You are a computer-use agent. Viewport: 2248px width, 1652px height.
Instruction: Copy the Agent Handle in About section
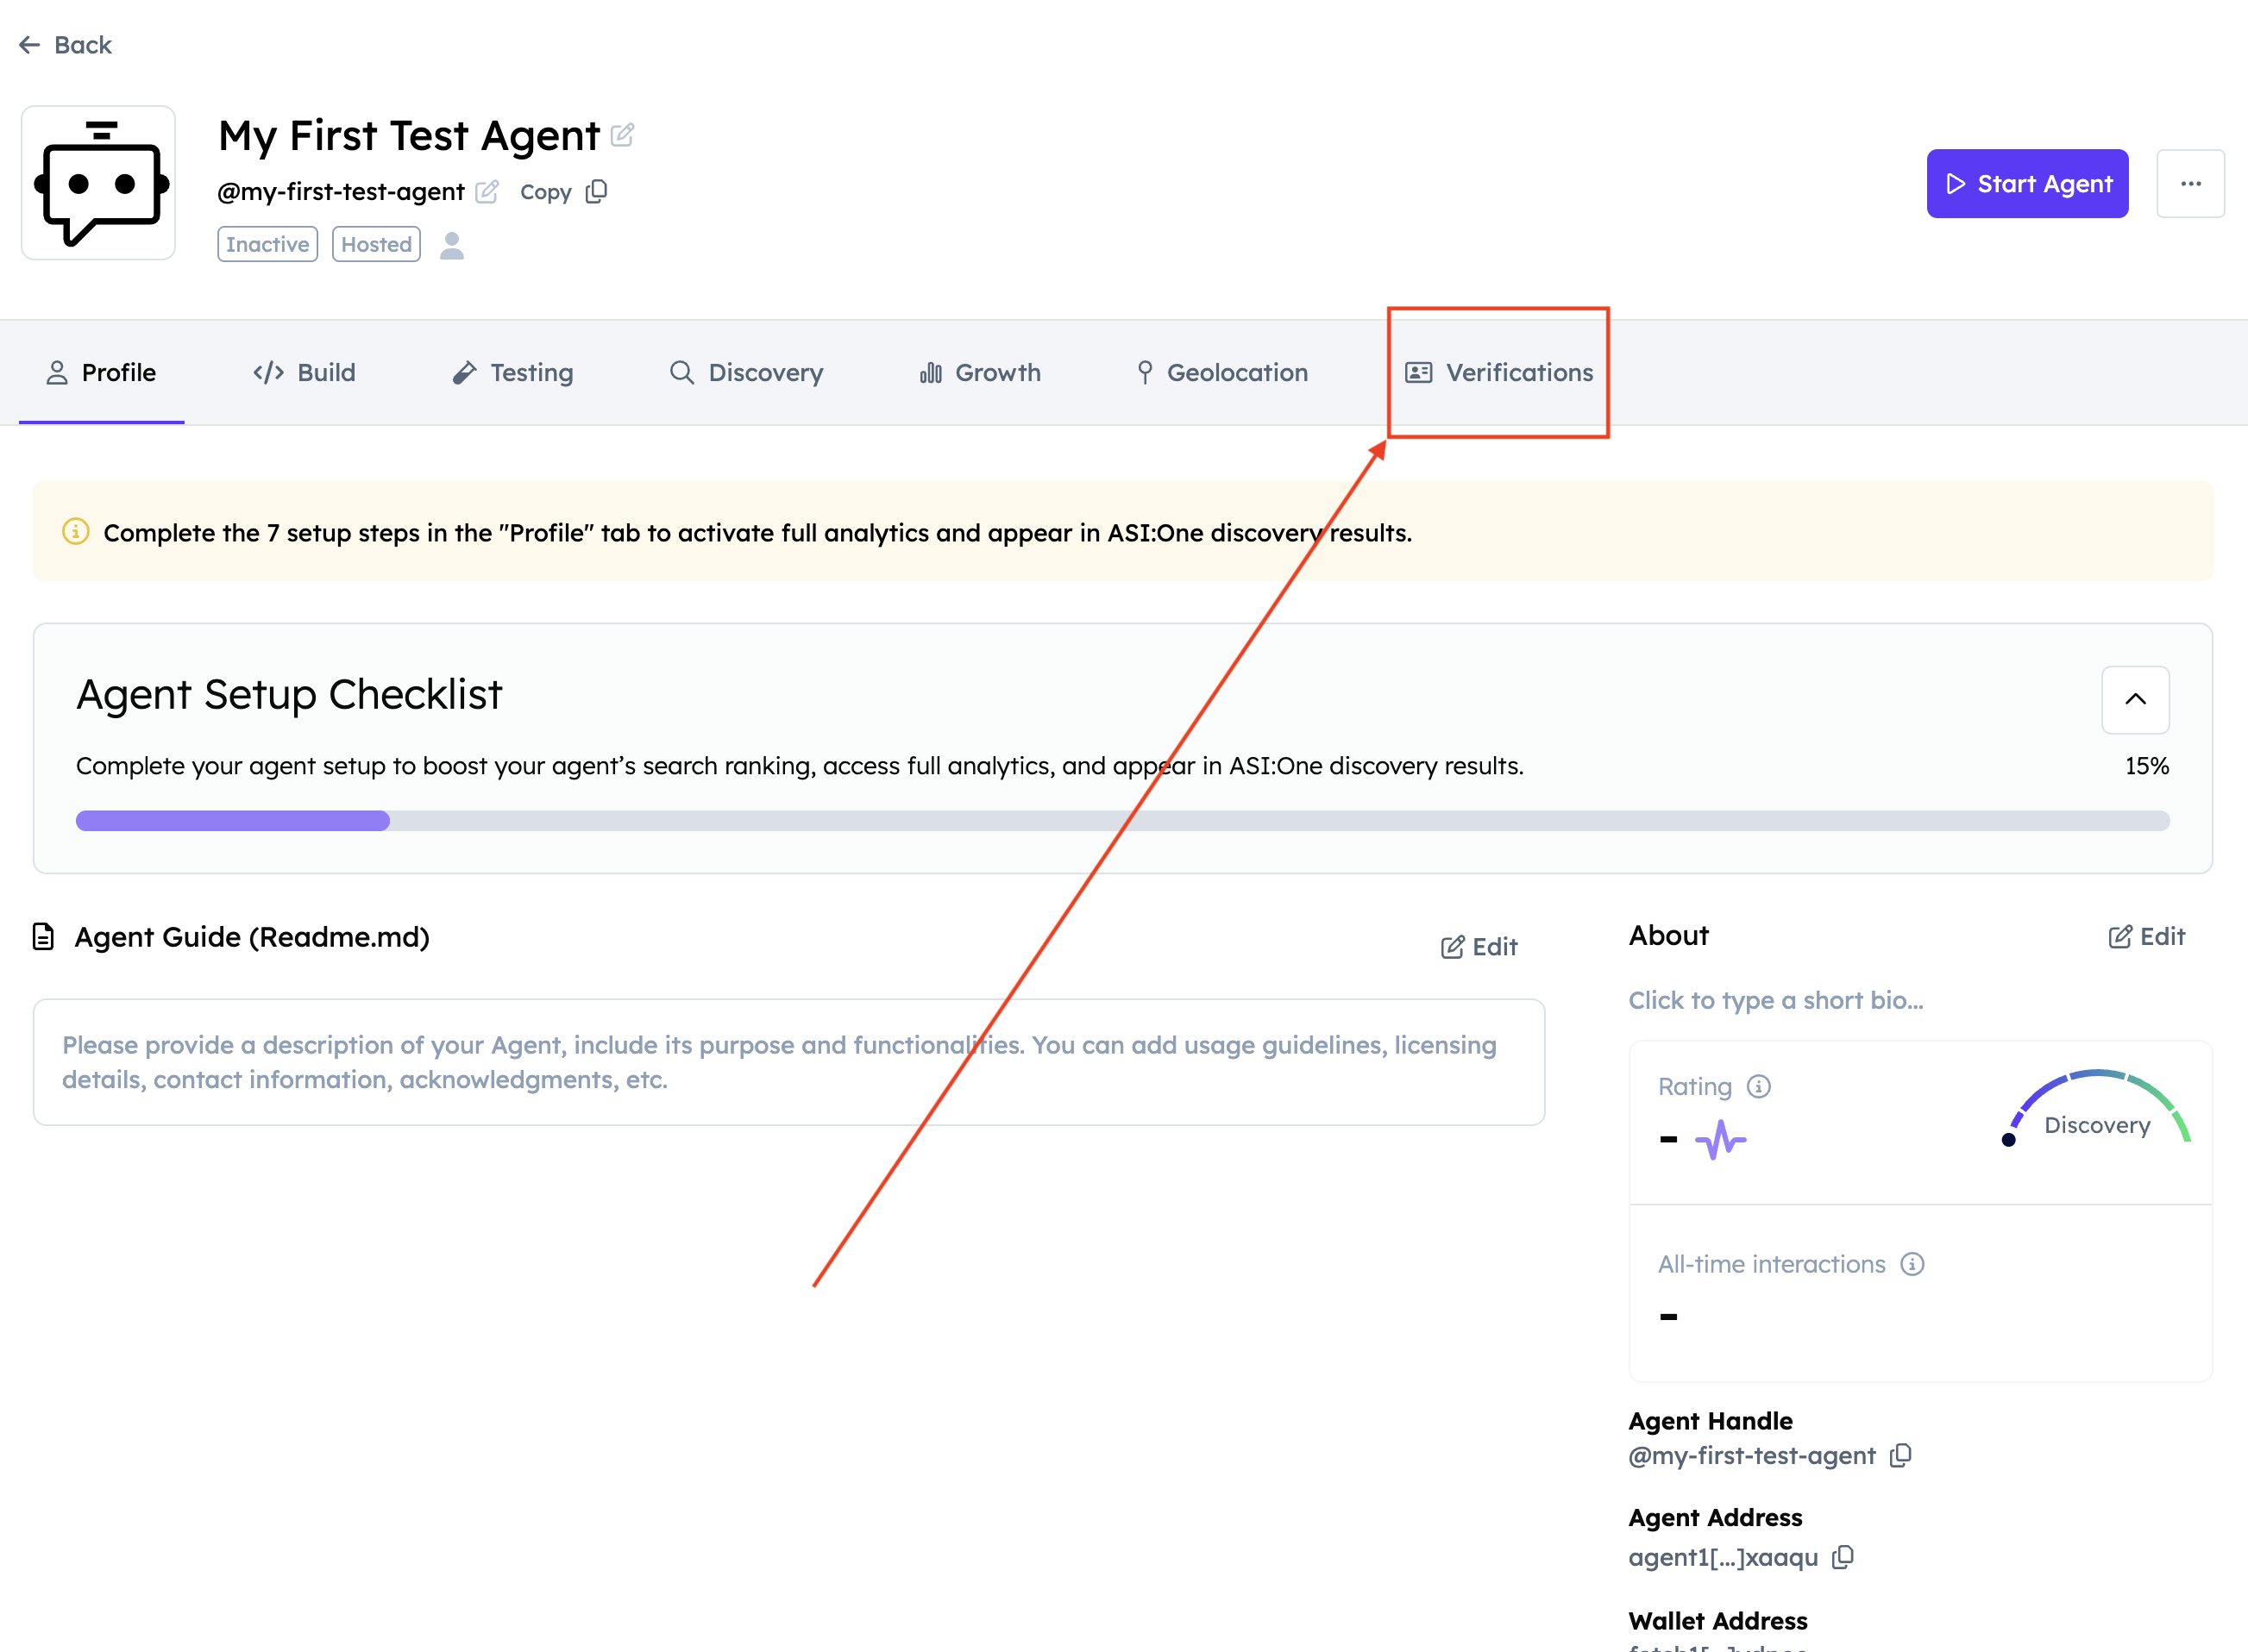pyautogui.click(x=1899, y=1456)
